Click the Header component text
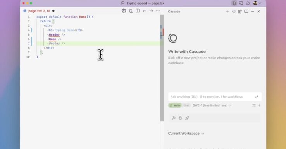 [54, 34]
